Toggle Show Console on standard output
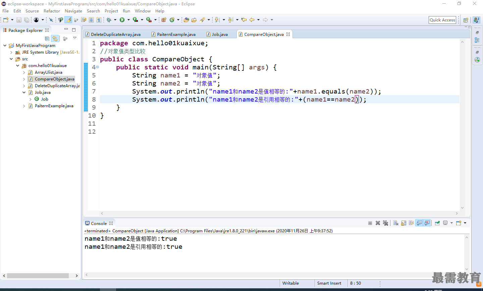 click(419, 223)
